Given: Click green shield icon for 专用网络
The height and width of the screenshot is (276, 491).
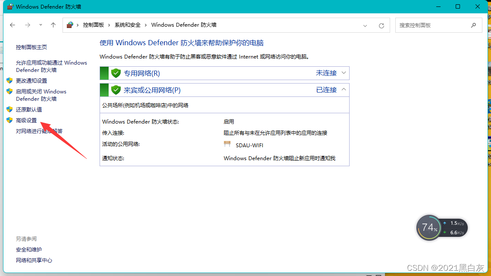Looking at the screenshot, I should coord(116,73).
